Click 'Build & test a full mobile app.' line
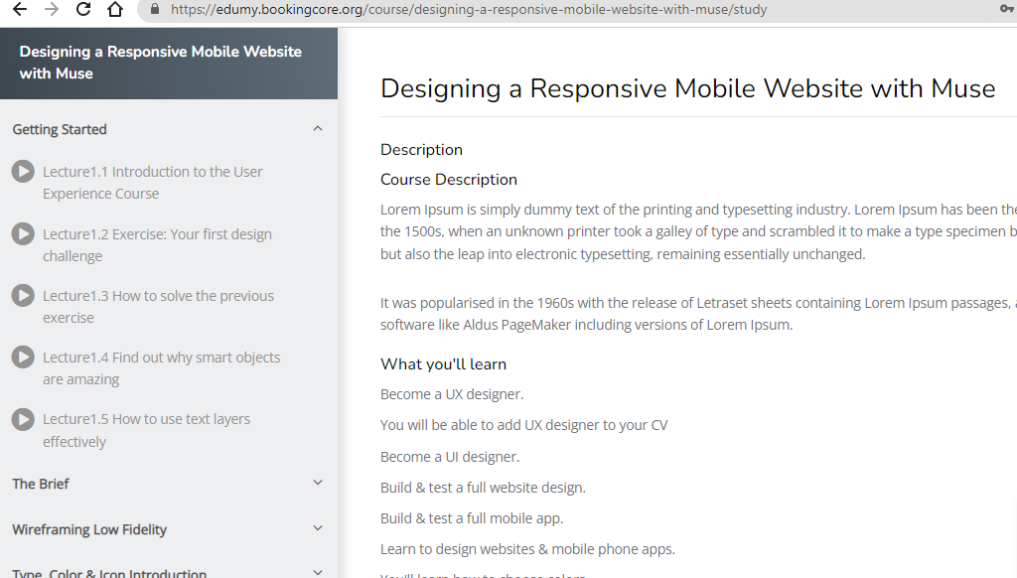 tap(472, 518)
